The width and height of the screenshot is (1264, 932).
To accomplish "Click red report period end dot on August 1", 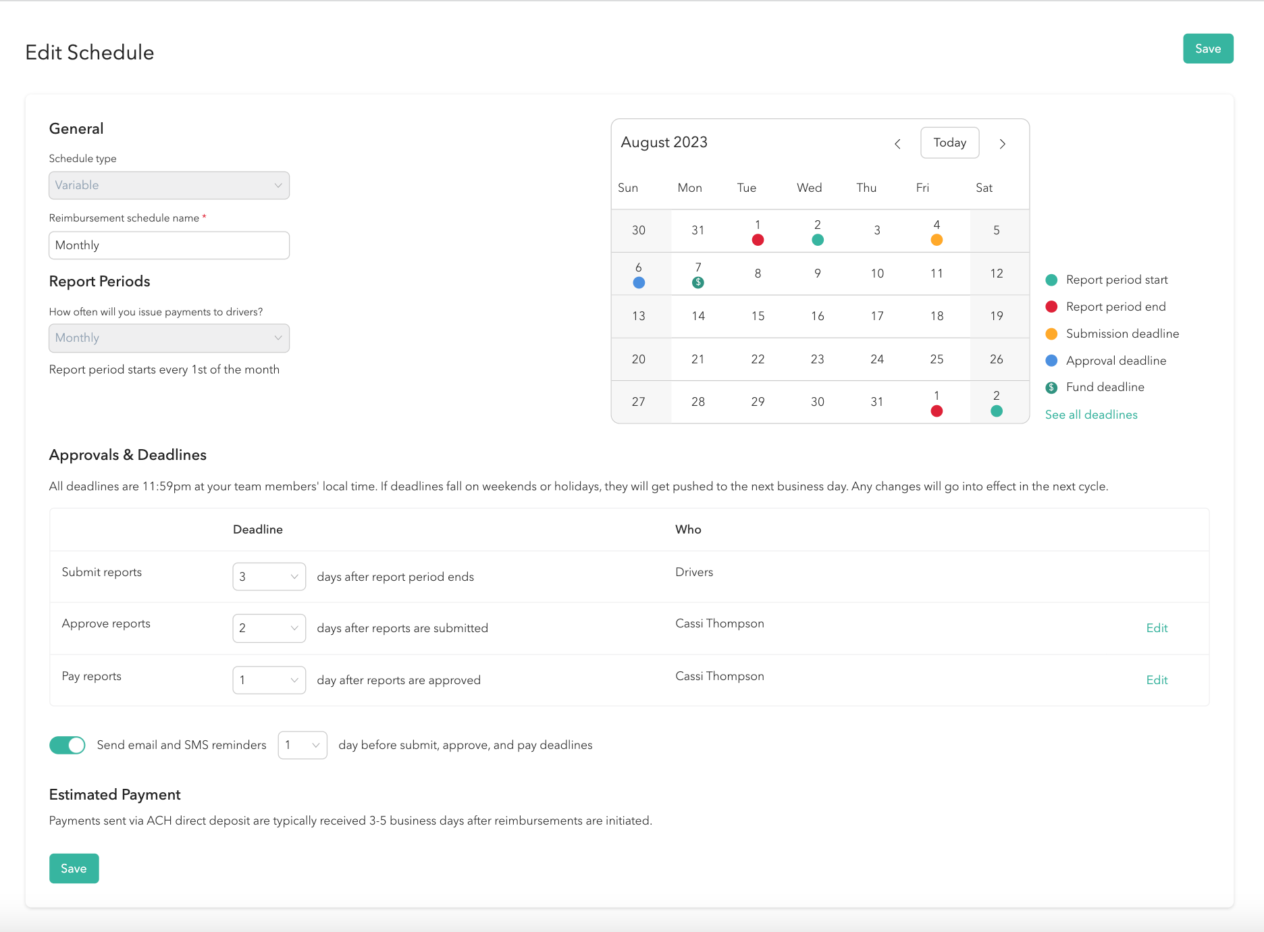I will pos(758,240).
